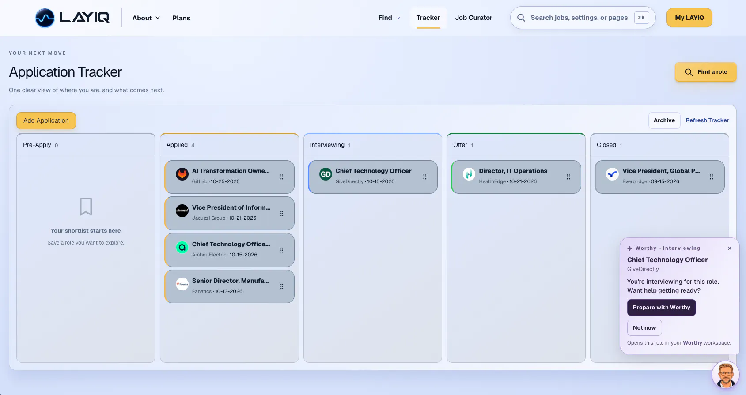This screenshot has width=746, height=395.
Task: Click the LAYIQ logo
Action: click(73, 18)
